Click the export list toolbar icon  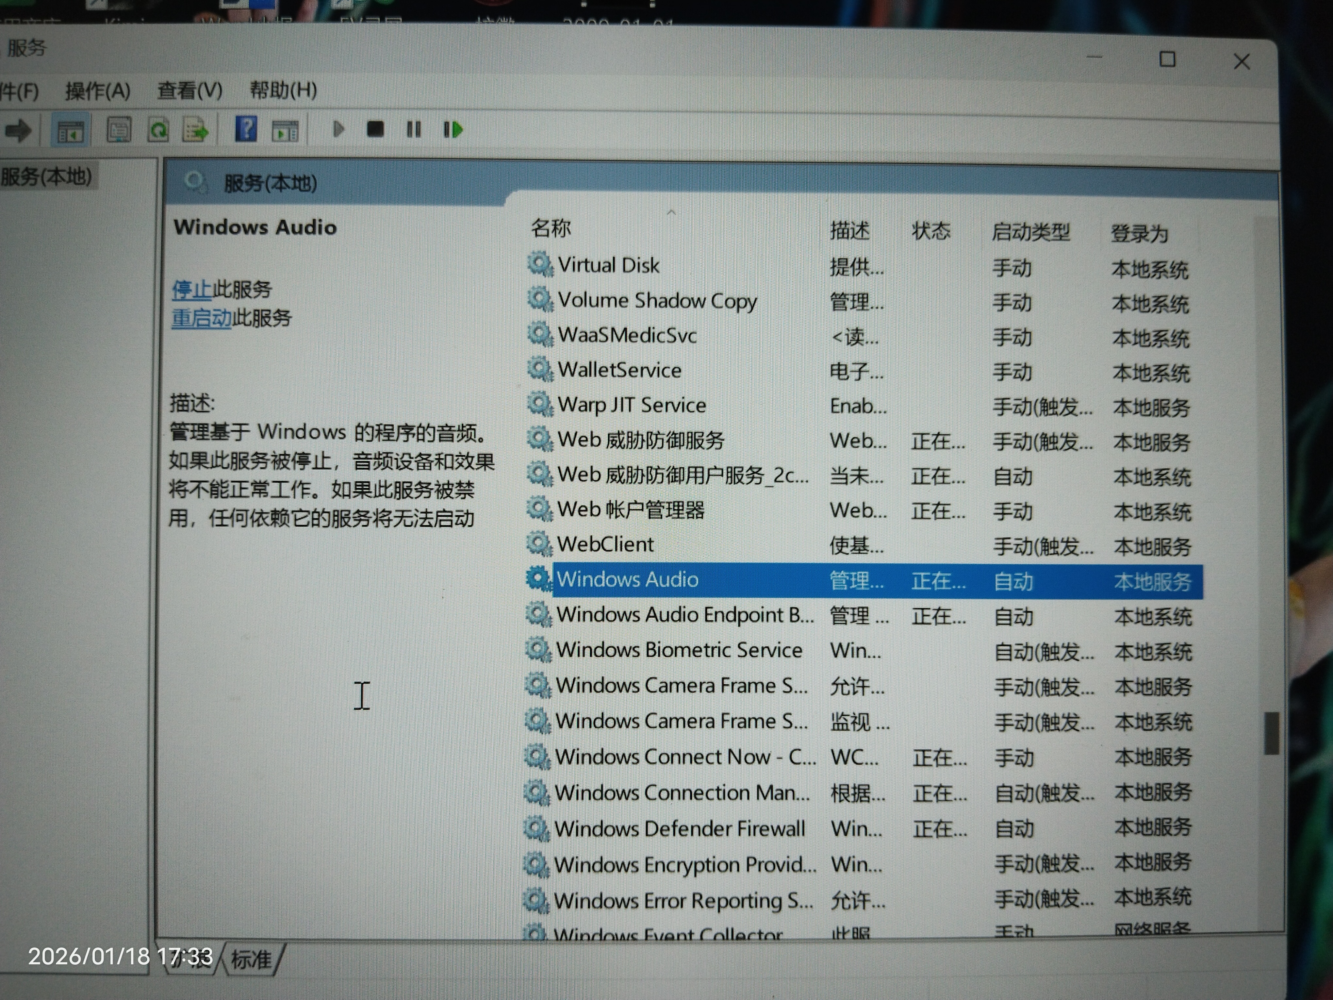(195, 130)
